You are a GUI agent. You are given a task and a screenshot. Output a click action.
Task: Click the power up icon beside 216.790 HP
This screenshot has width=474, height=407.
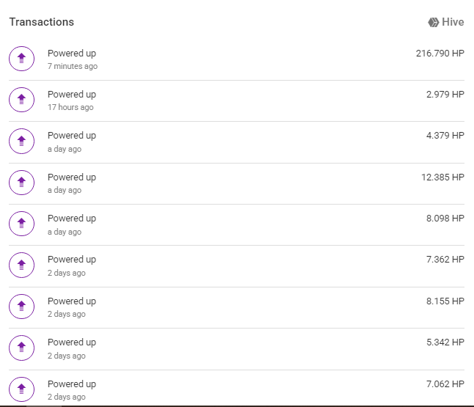(x=21, y=59)
